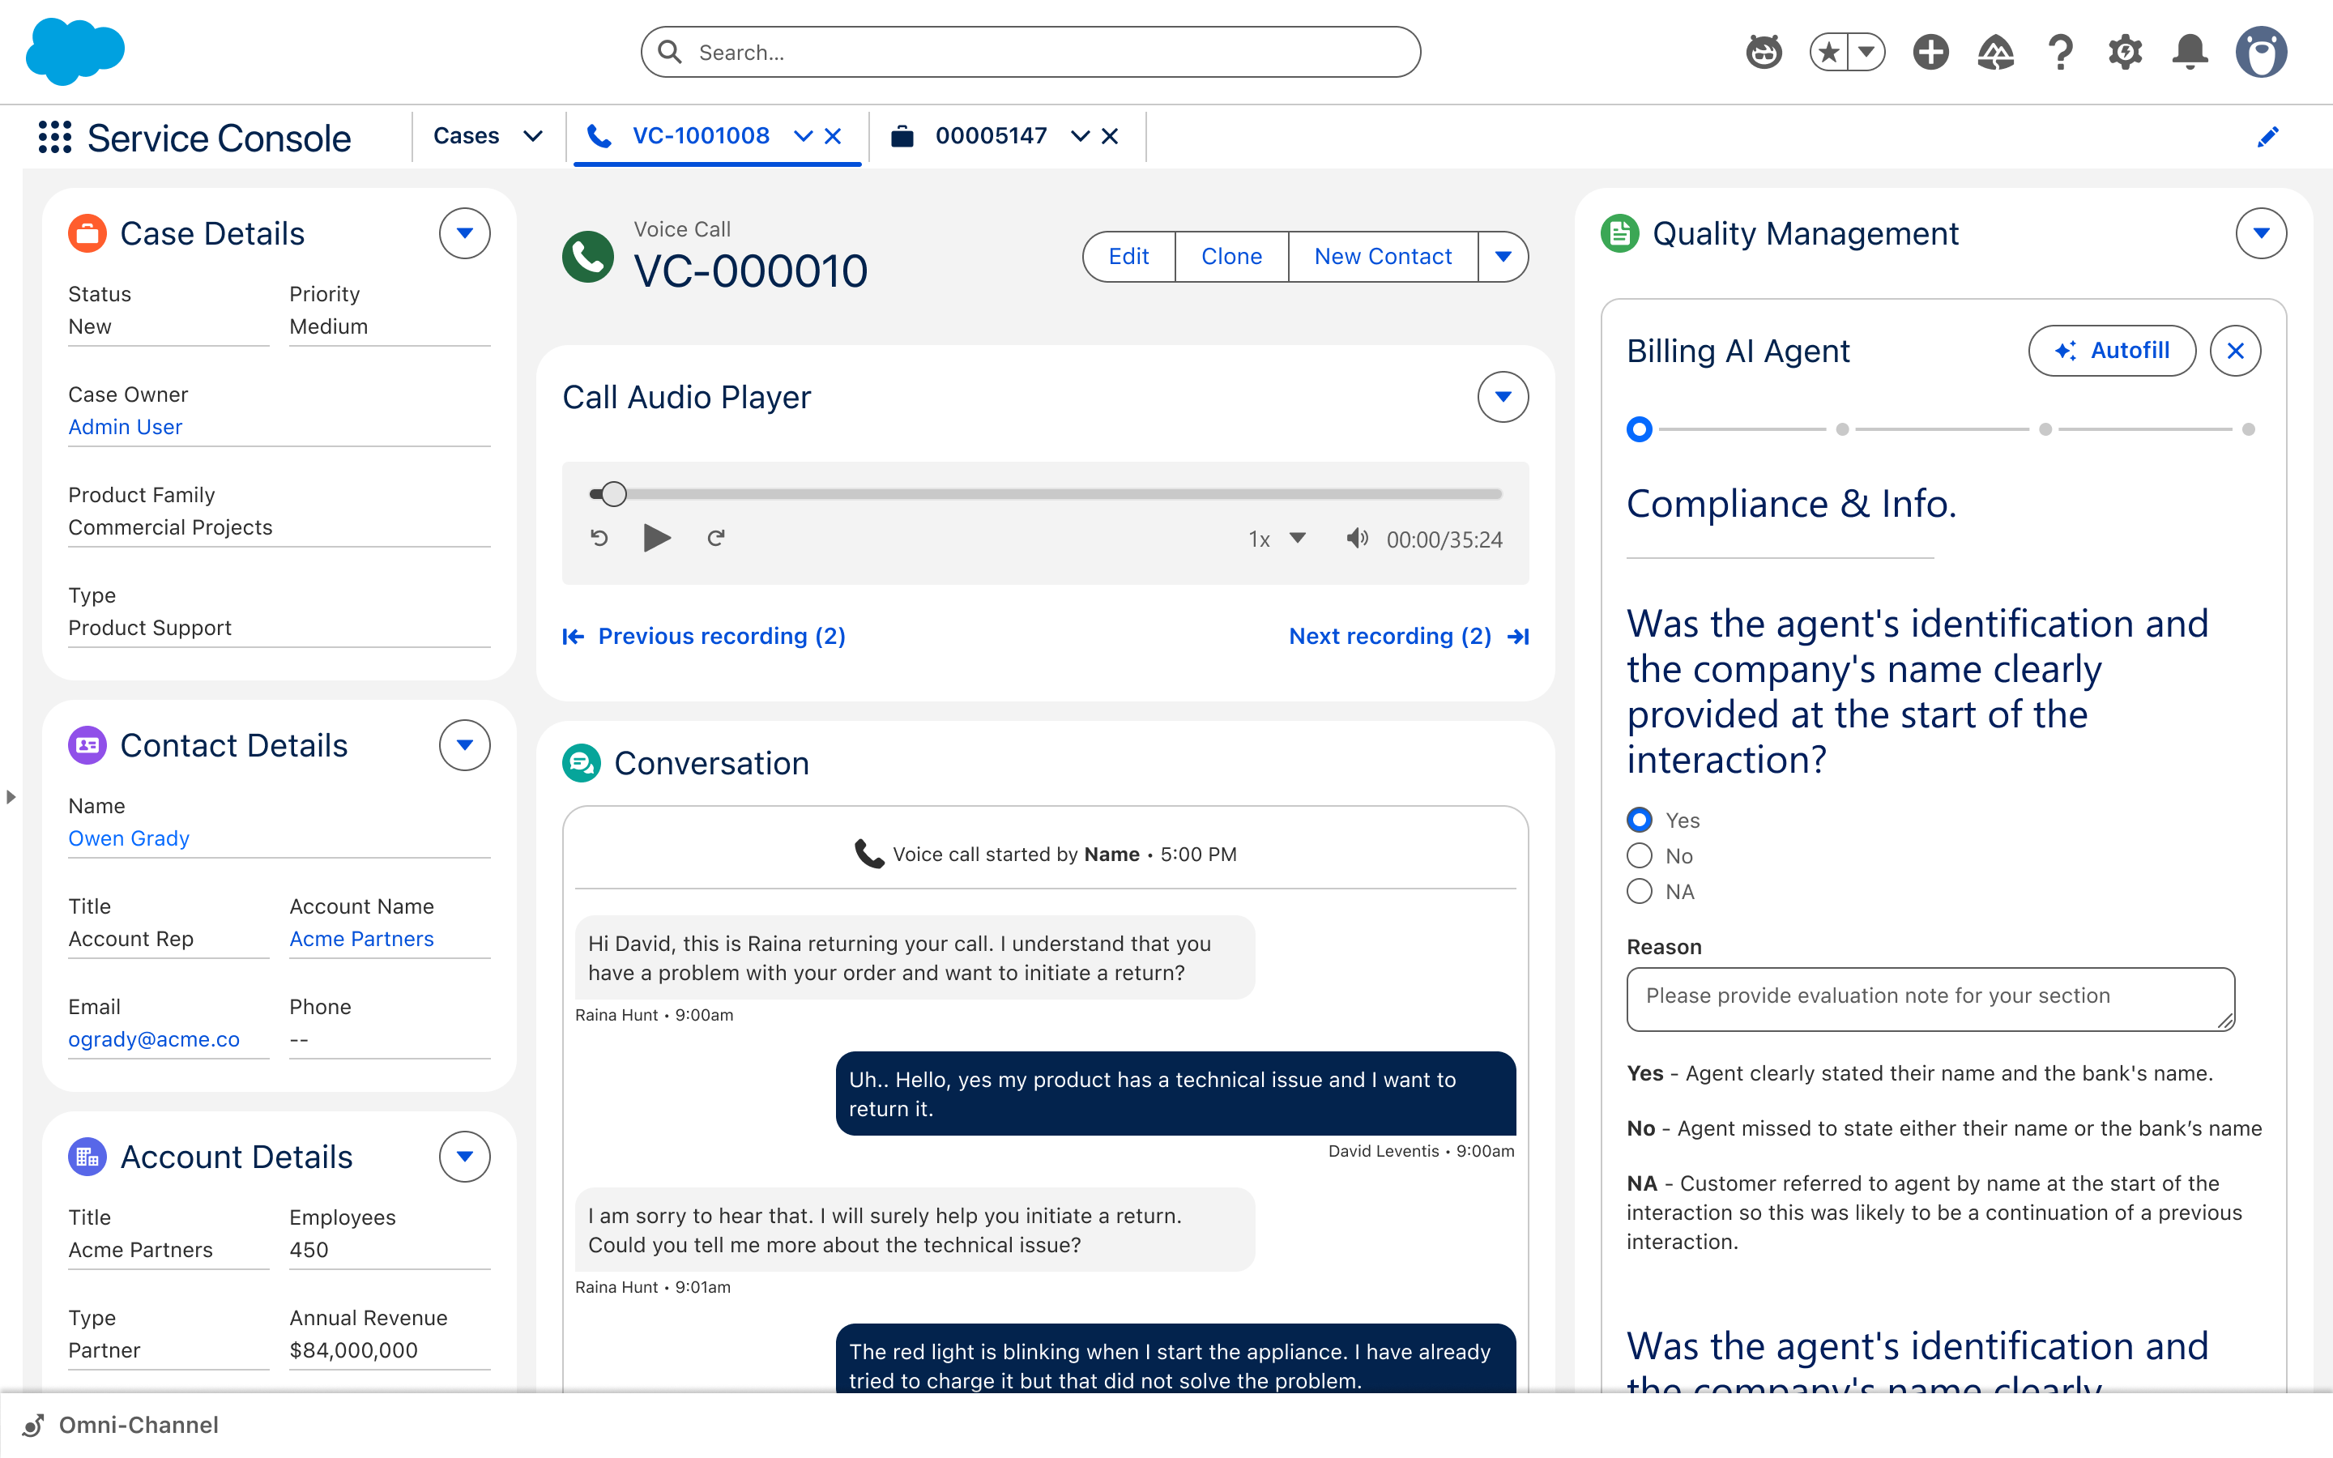Open the VC-1001008 tab options chevron
Screen dimensions: 2333x1458
803,137
